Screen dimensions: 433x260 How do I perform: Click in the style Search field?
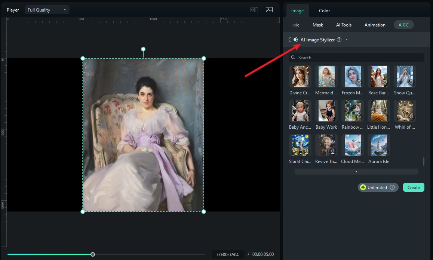pyautogui.click(x=356, y=57)
